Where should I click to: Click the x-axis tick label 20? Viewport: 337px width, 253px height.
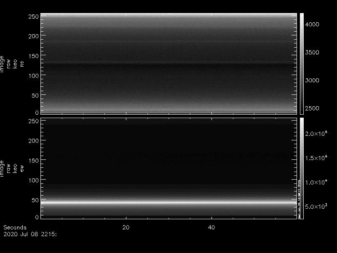tap(126, 227)
